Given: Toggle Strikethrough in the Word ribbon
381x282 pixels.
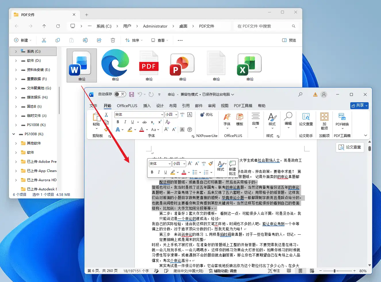Looking at the screenshot, I should click(x=145, y=122).
